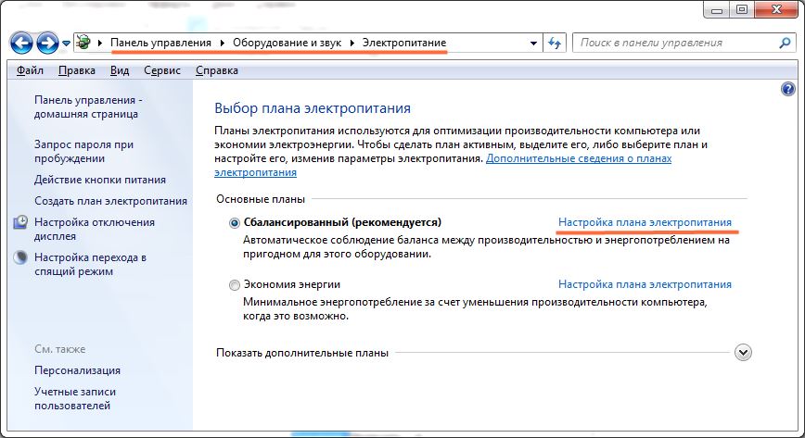The height and width of the screenshot is (438, 805).
Task: Open the Вид menu
Action: click(x=120, y=70)
